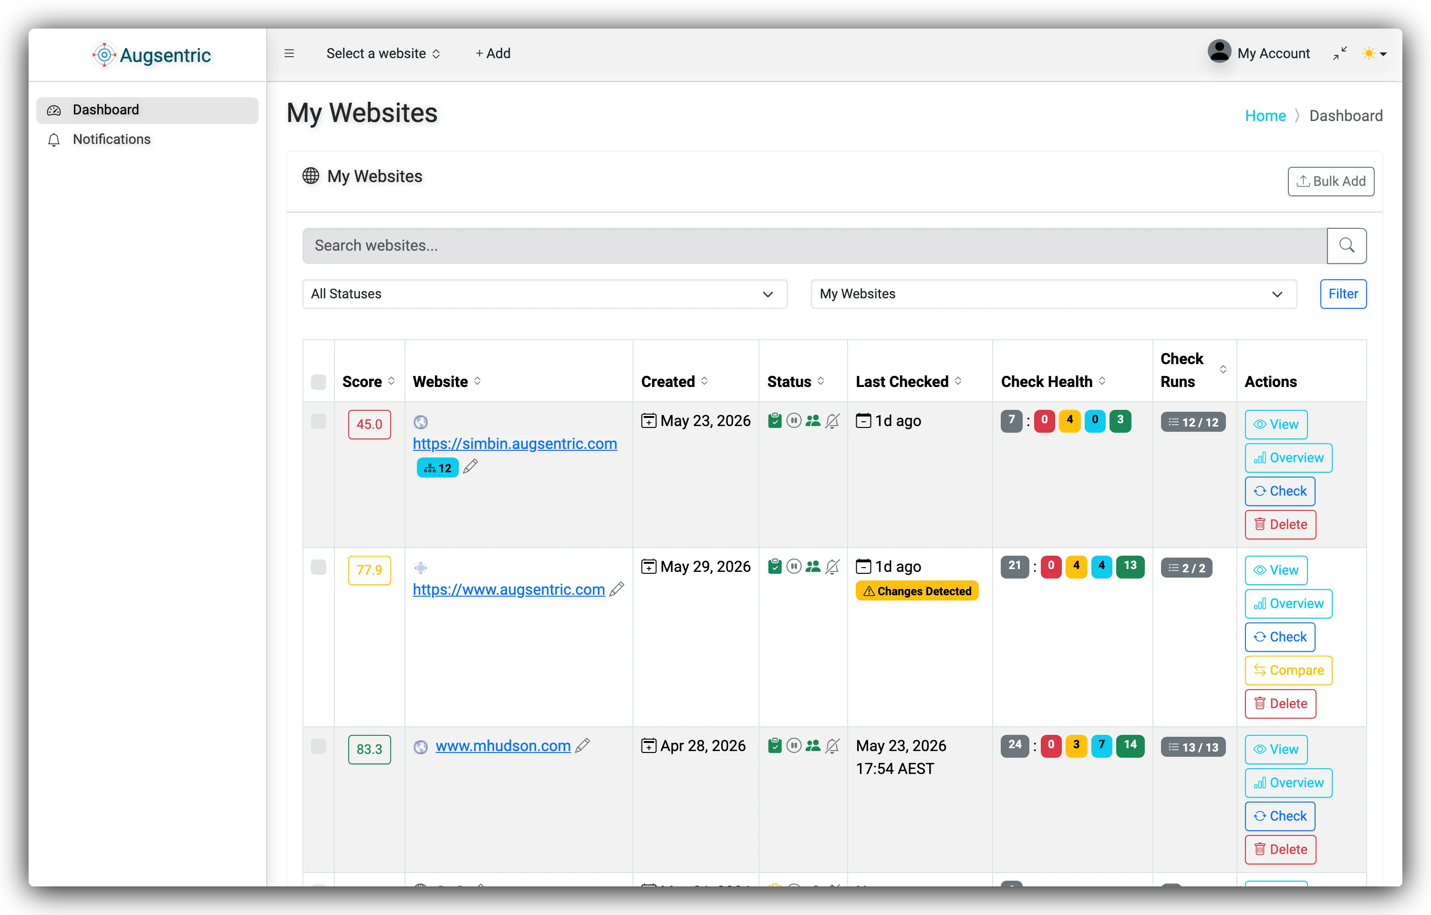Click the pencil edit icon beside www.mhudson.com
This screenshot has width=1431, height=915.
tap(582, 745)
